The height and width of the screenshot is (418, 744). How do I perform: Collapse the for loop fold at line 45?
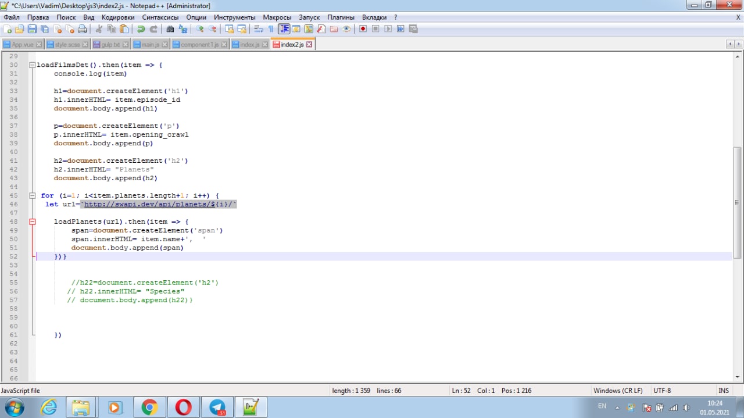pyautogui.click(x=33, y=196)
